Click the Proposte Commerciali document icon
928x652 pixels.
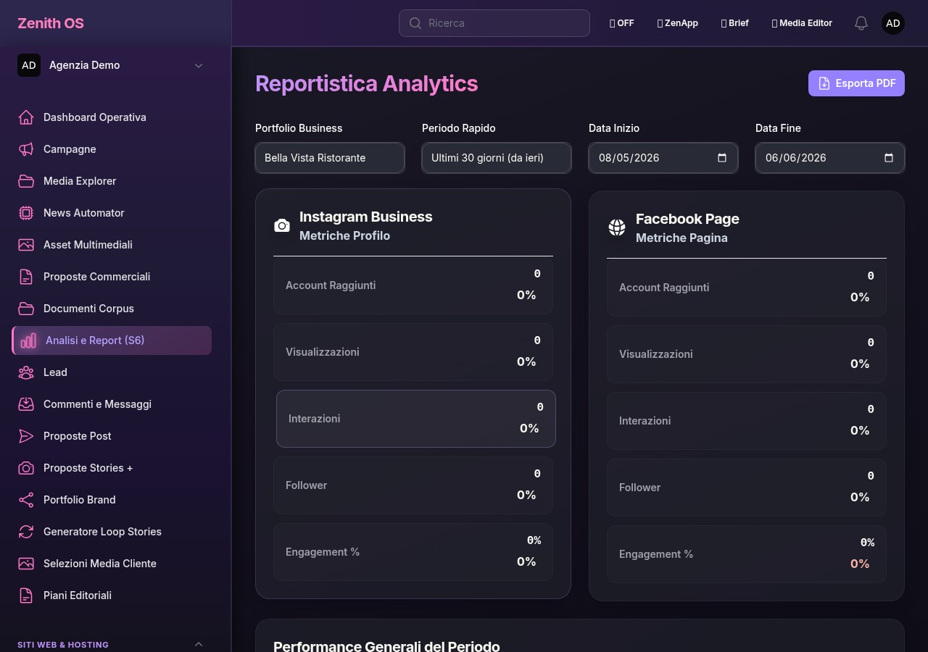pos(26,277)
